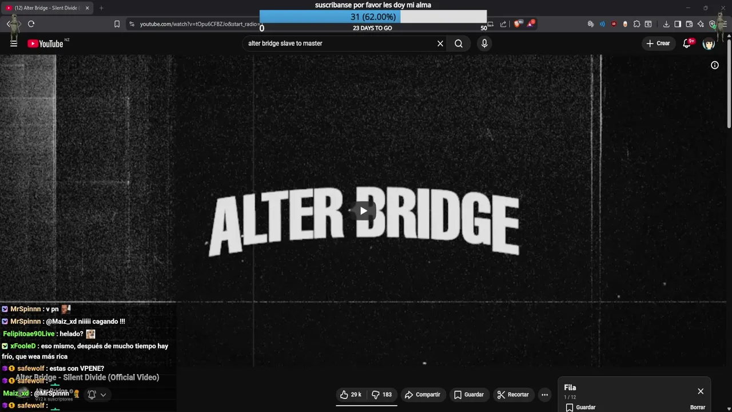Clip the video with Recortar
Image resolution: width=732 pixels, height=412 pixels.
point(513,395)
